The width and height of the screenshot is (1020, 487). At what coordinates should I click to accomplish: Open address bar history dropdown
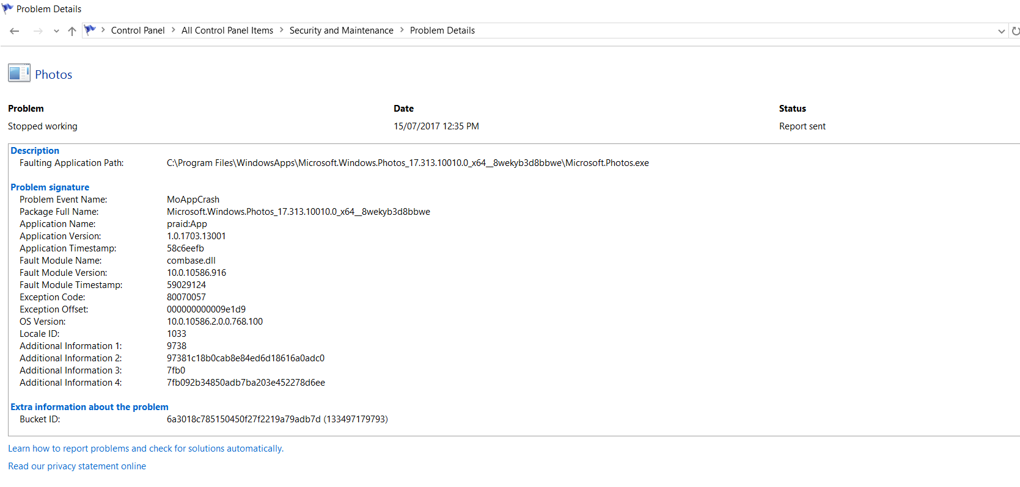[x=1001, y=31]
